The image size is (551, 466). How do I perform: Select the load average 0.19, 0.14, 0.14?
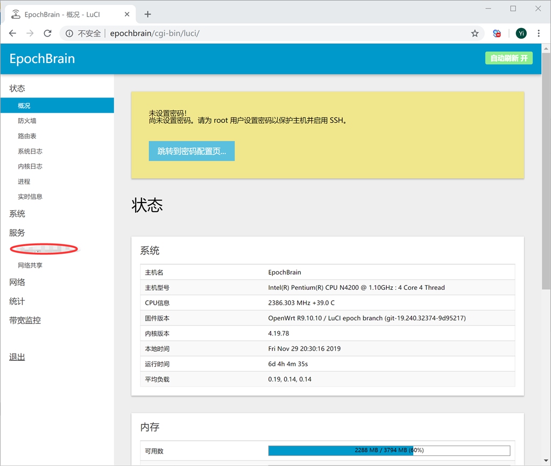(x=289, y=379)
